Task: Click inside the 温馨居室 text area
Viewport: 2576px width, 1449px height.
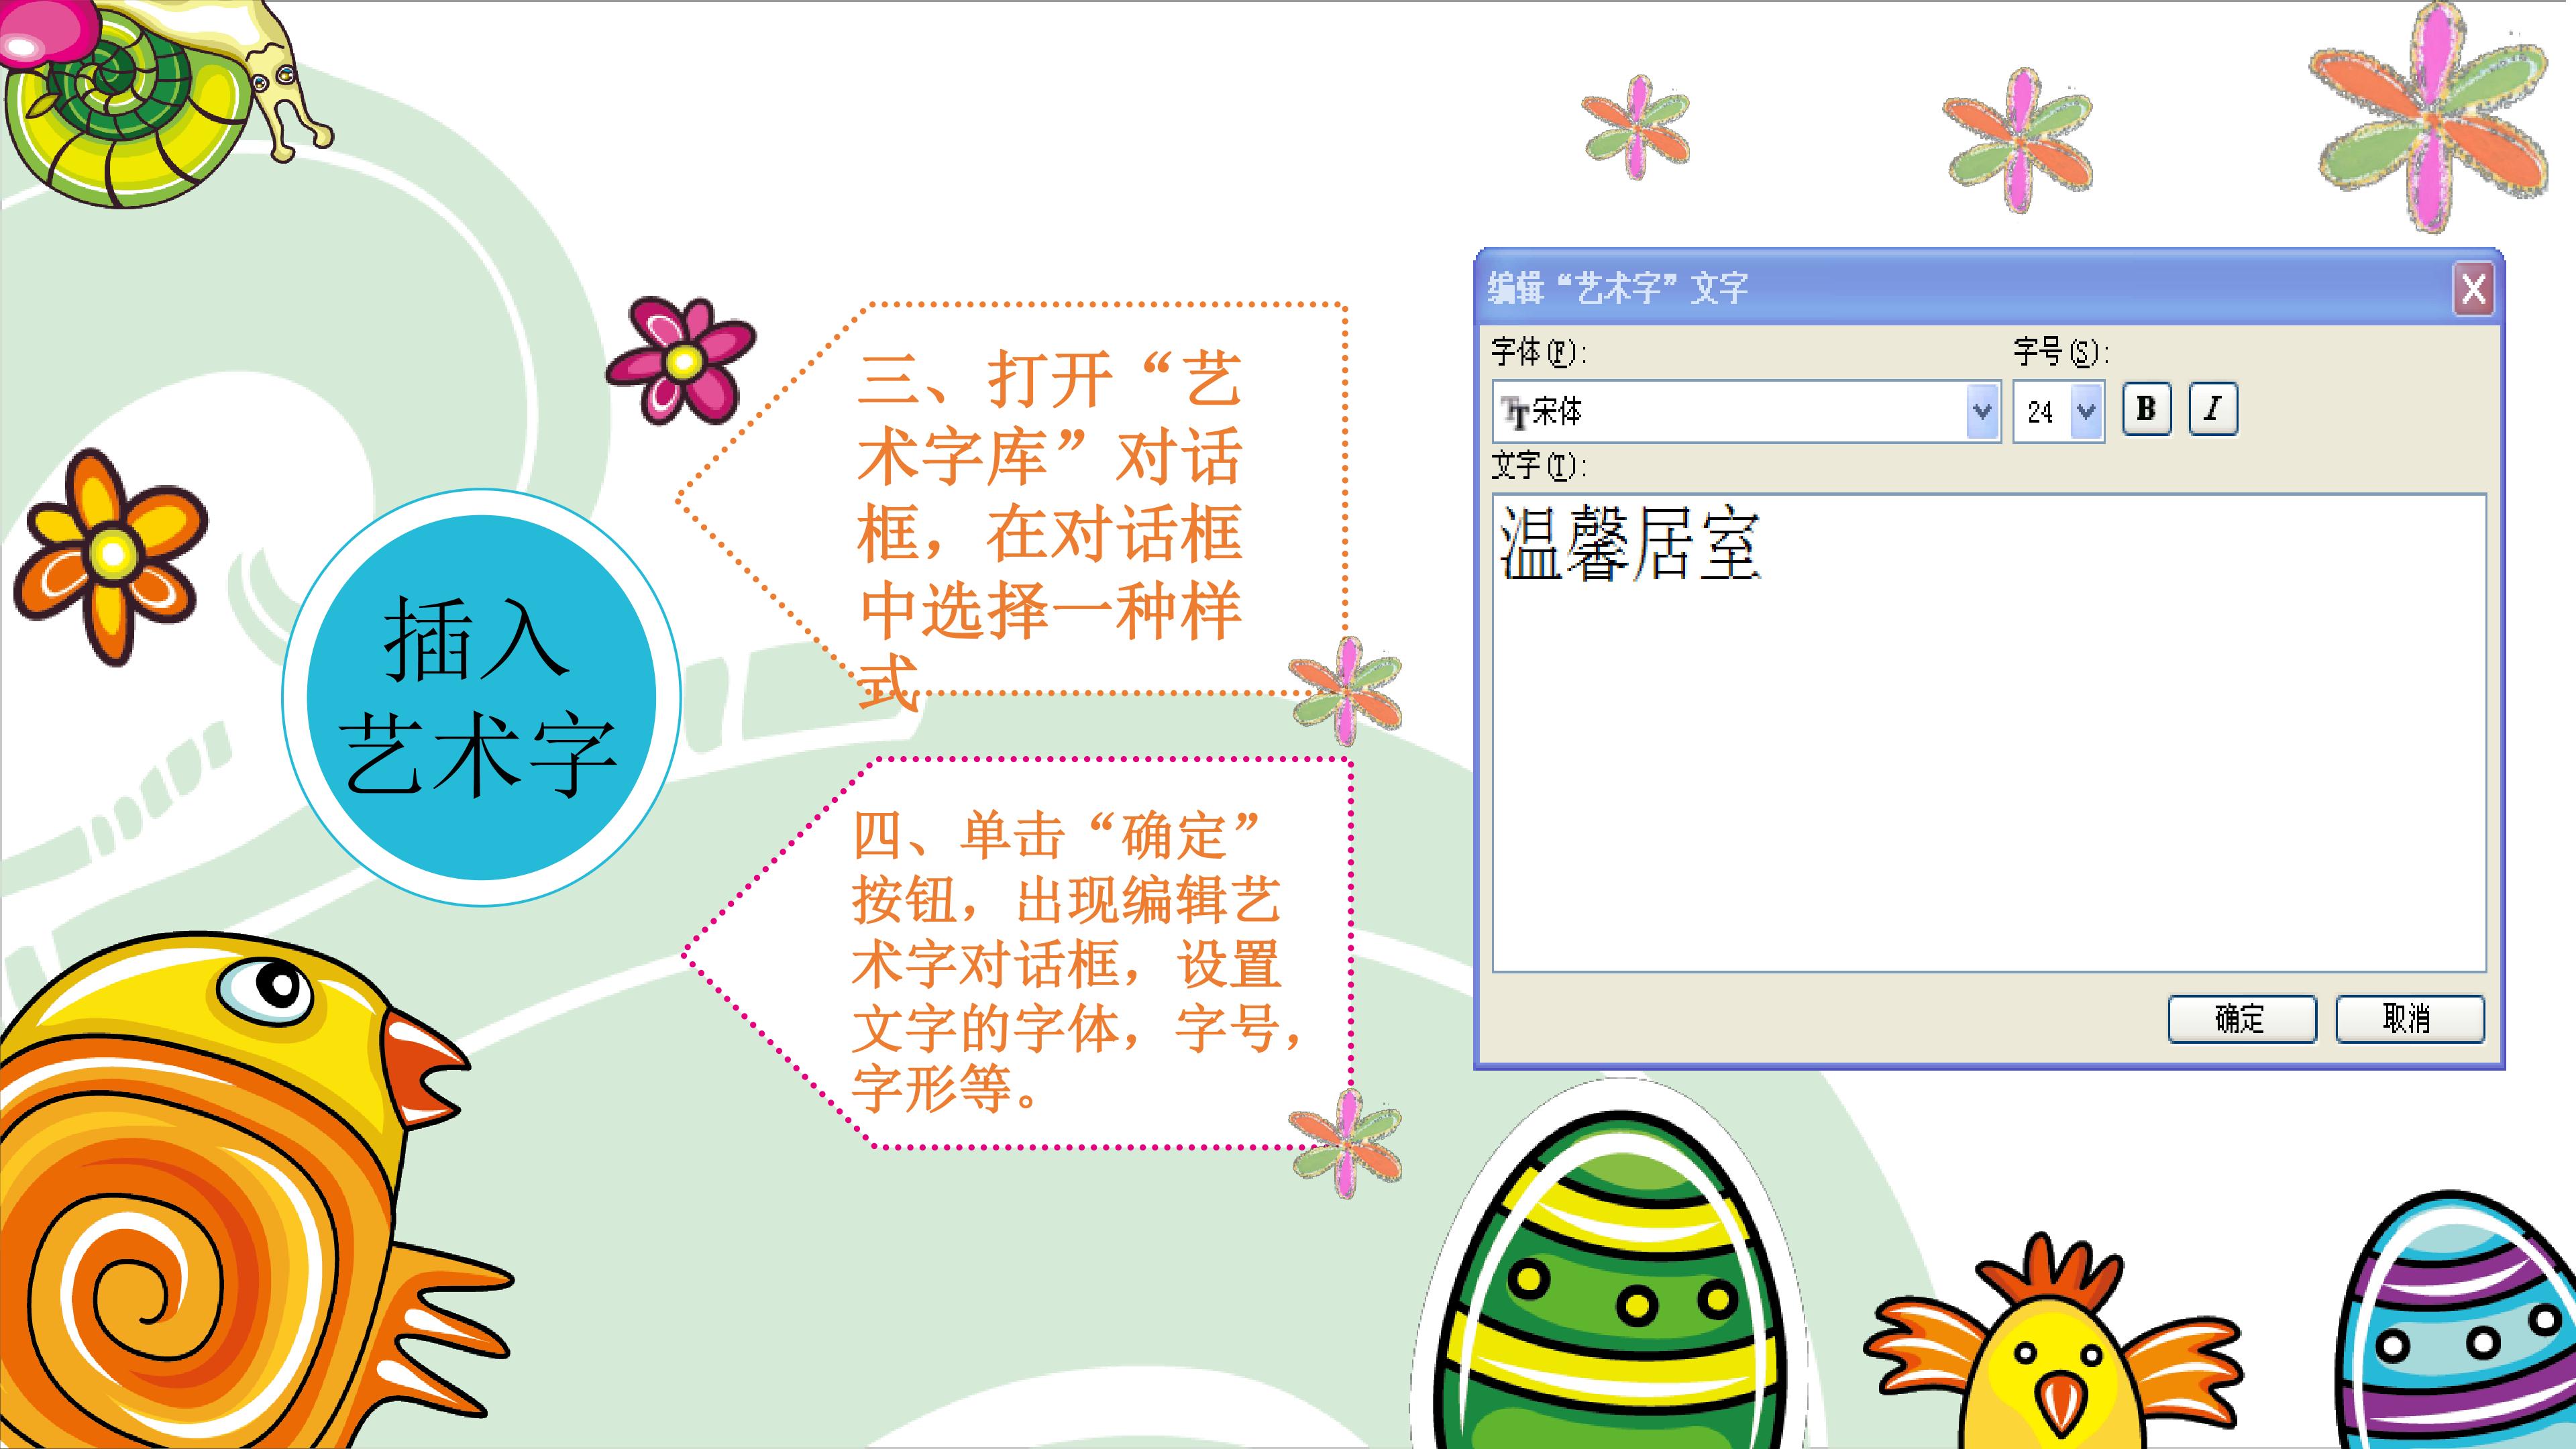Action: (1989, 732)
